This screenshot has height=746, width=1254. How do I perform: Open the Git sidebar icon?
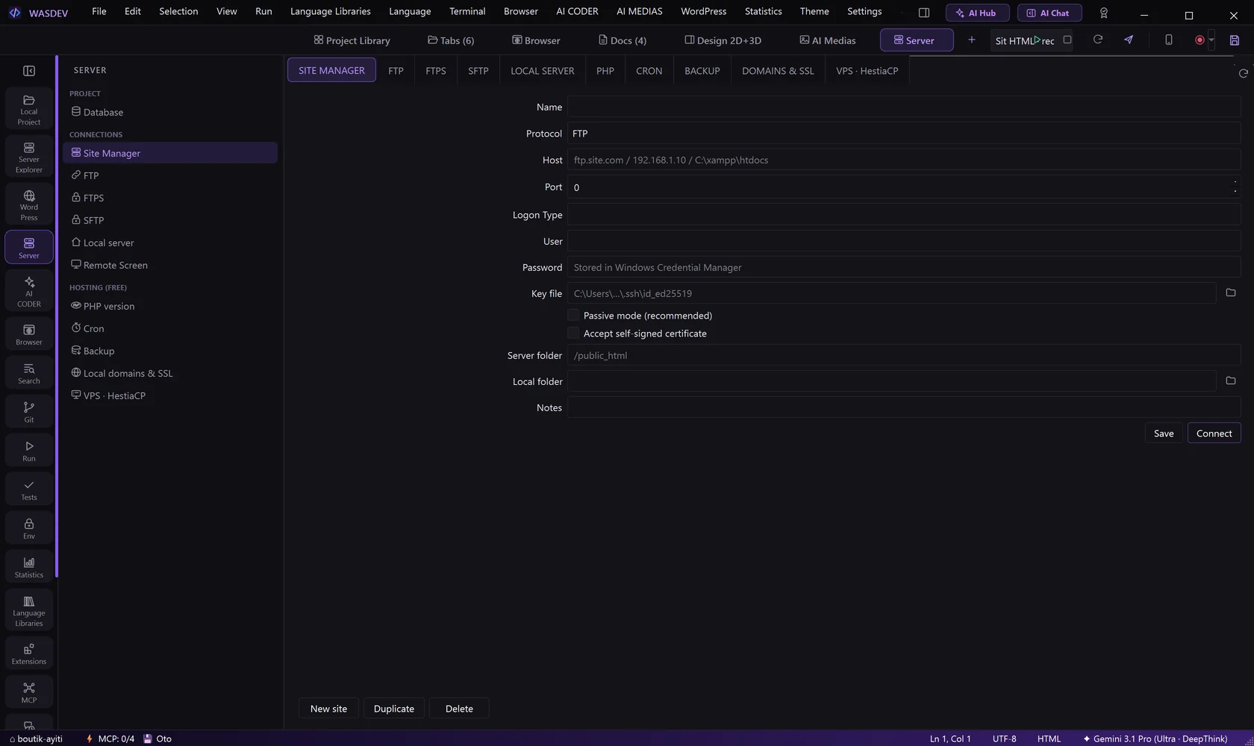coord(29,412)
